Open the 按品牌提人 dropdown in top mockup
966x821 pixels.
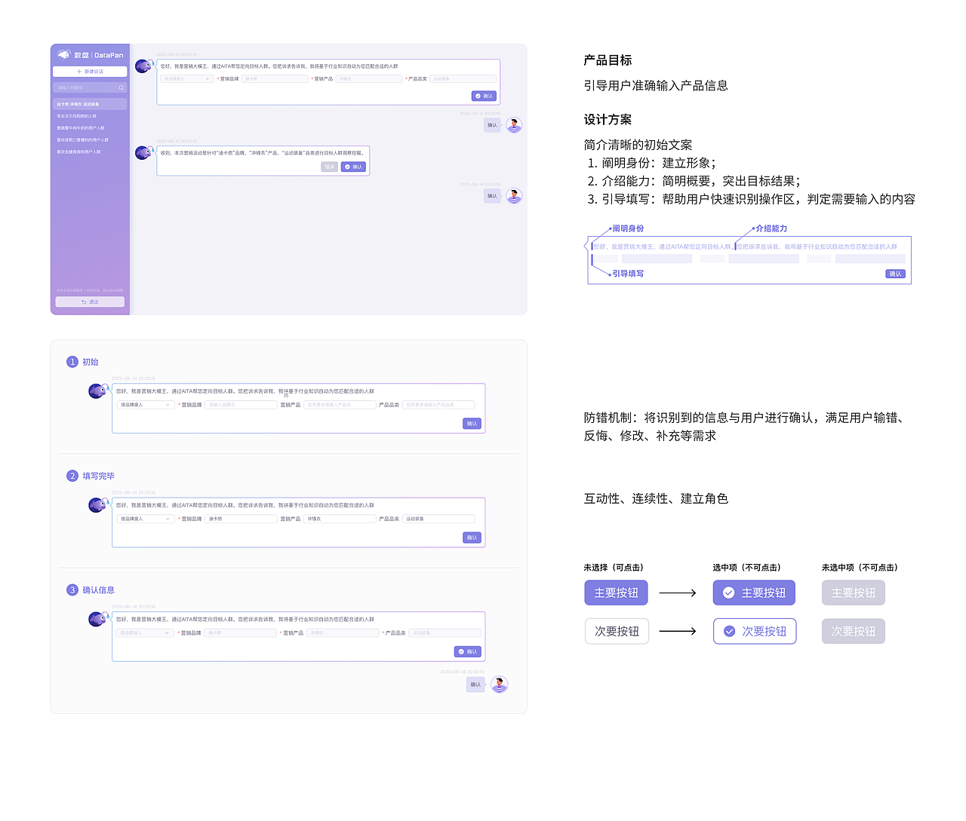point(186,78)
